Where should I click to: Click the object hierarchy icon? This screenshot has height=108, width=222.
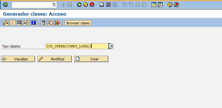point(6,23)
